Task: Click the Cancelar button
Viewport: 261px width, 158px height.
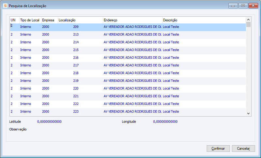Action: (x=243, y=148)
